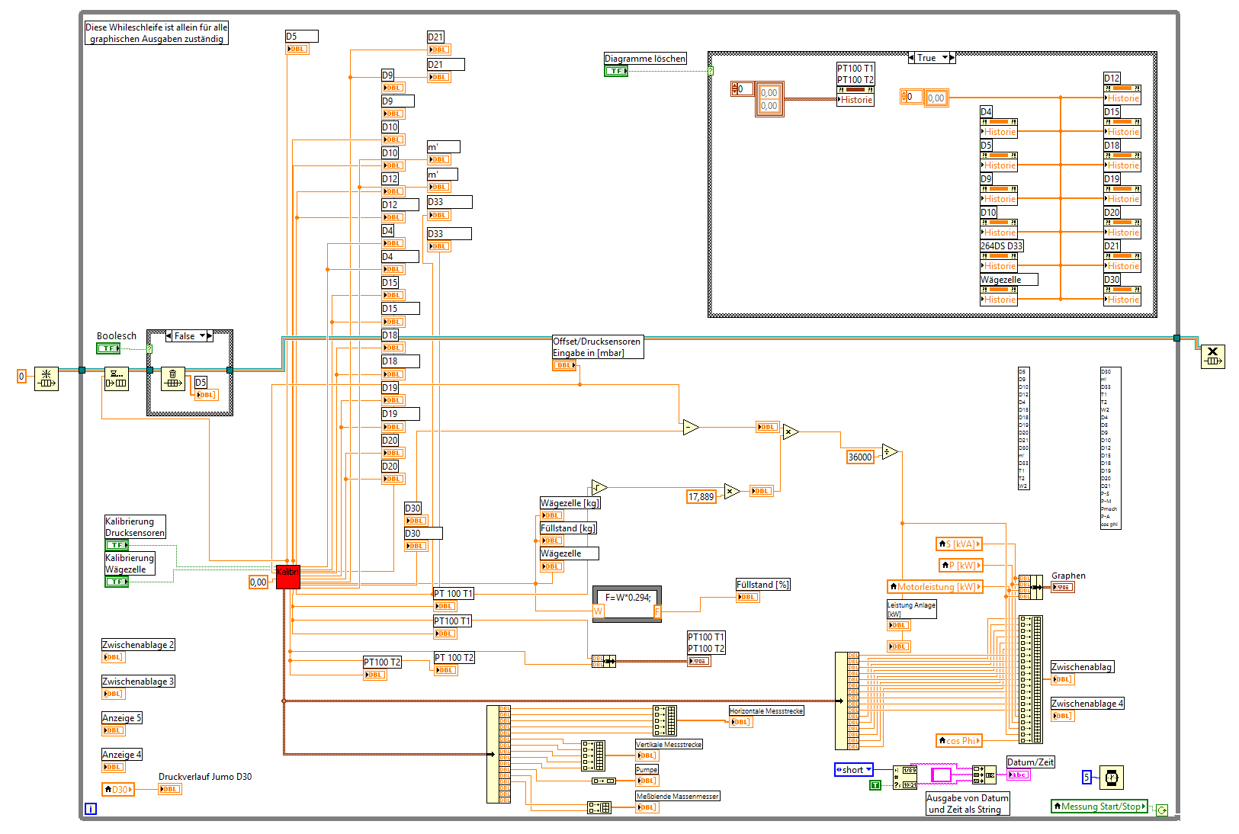Click the Build Array for Meßblende Massenmesser
The height and width of the screenshot is (834, 1239).
pos(599,807)
